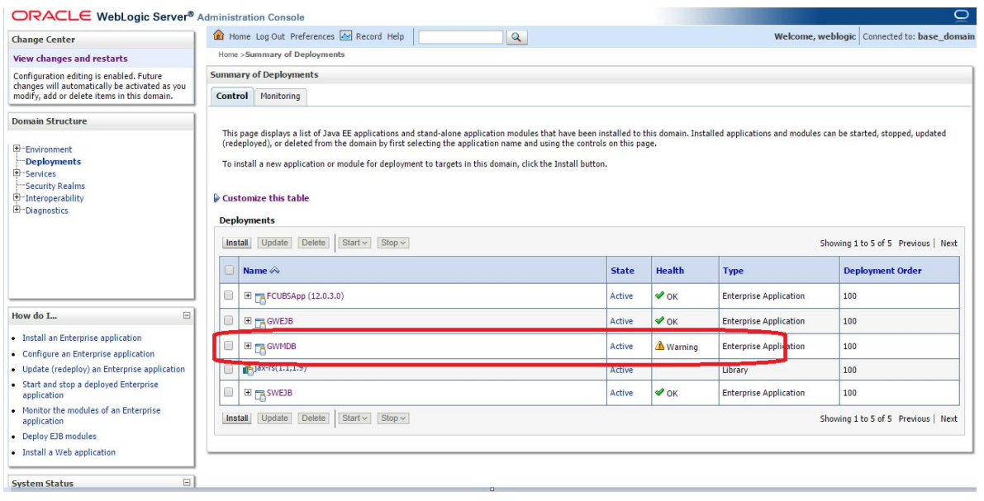Click Help in the toolbar

396,36
